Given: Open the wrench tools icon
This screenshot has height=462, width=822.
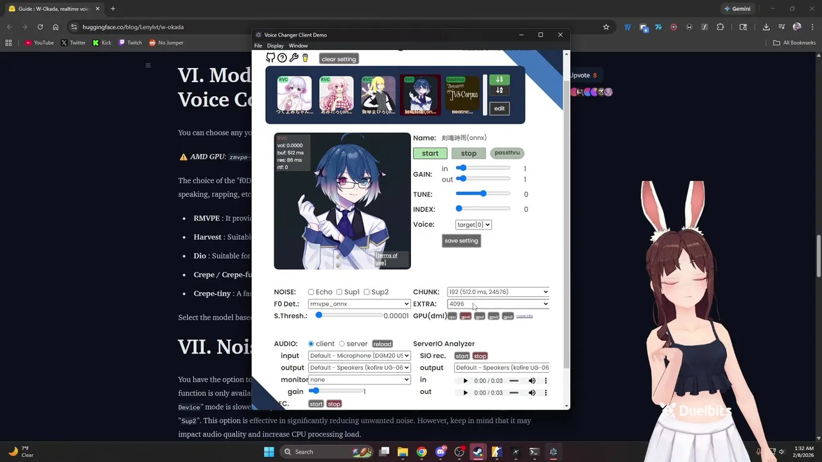Looking at the screenshot, I should coord(293,58).
